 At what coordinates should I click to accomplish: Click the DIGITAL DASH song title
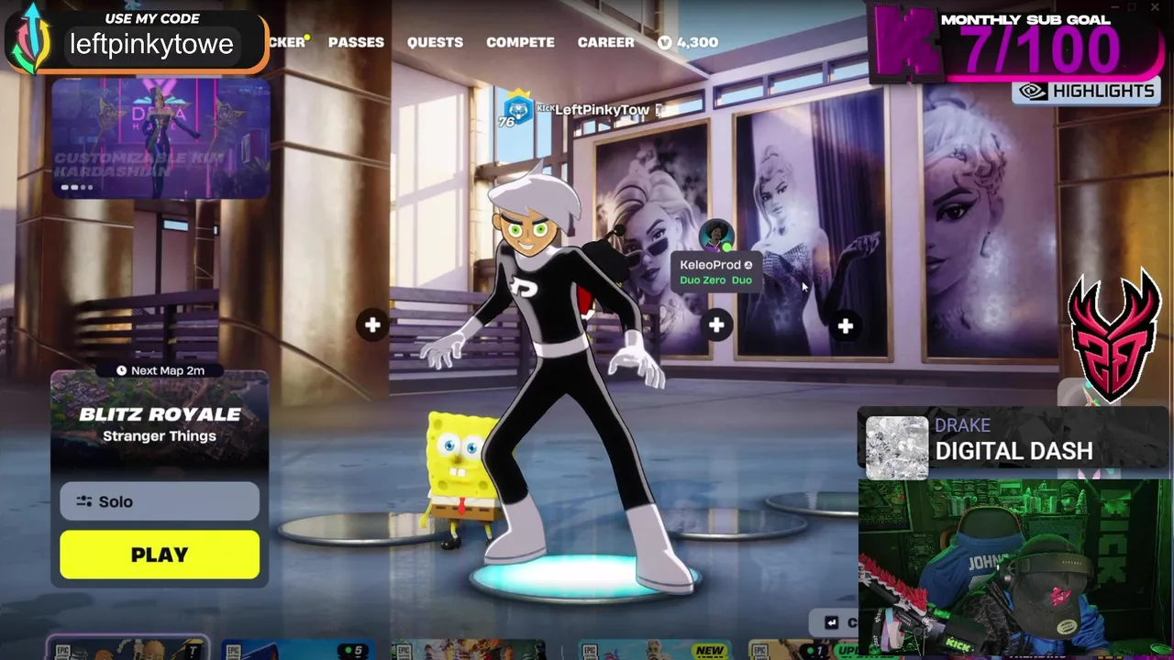(x=1013, y=451)
